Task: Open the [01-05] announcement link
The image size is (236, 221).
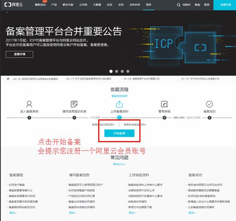Action: [x=142, y=79]
